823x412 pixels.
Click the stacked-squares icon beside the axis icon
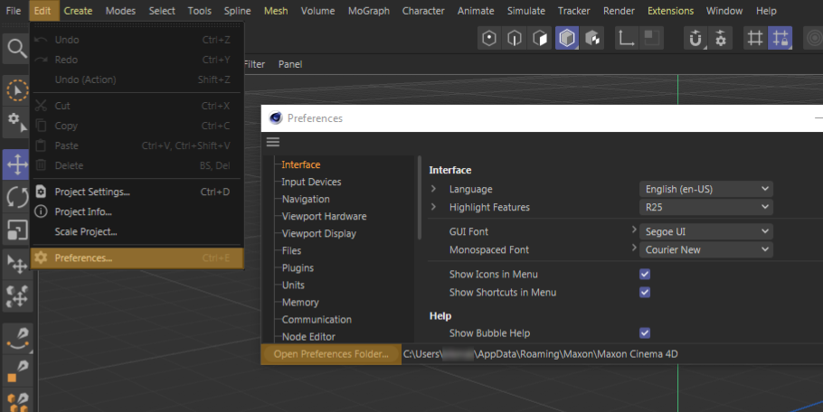pyautogui.click(x=651, y=38)
